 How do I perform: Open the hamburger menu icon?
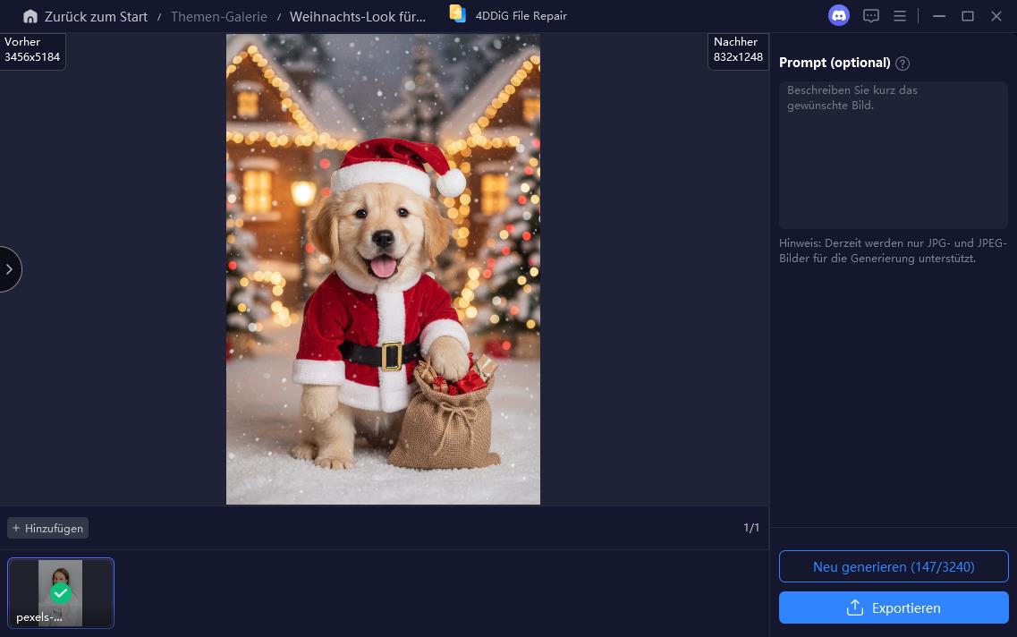(x=900, y=15)
